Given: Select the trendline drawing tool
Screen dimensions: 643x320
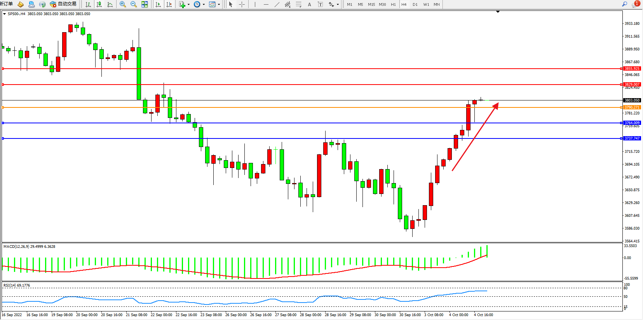Looking at the screenshot, I should (277, 4).
